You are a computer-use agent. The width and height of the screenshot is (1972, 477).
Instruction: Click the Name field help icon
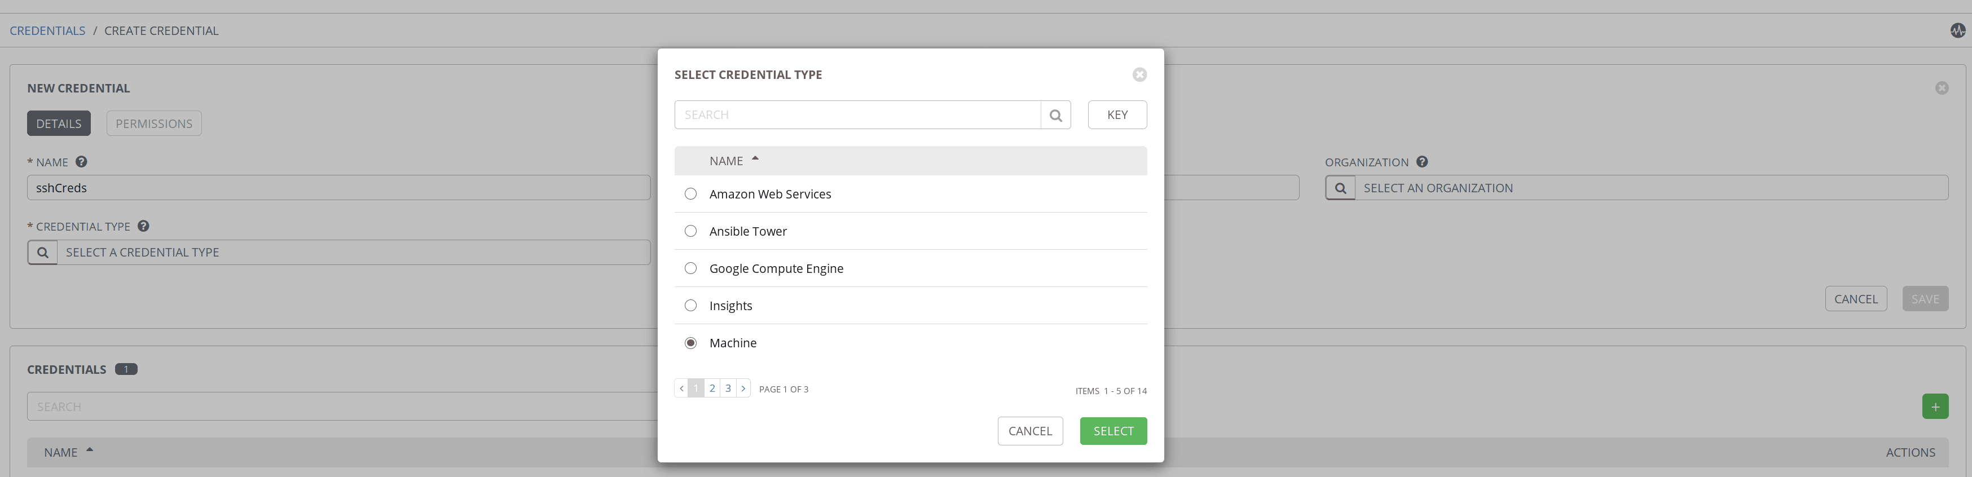click(81, 162)
